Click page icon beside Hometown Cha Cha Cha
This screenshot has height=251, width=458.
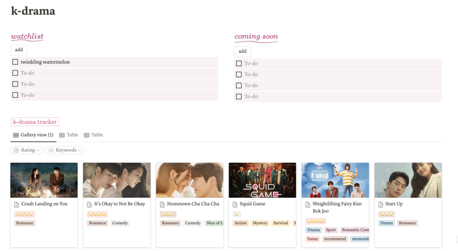click(162, 205)
